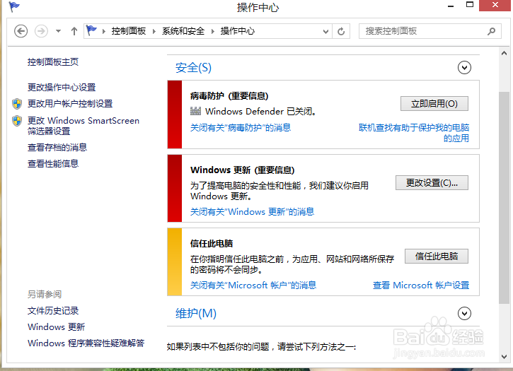Screen dimensions: 513x371
Task: Click the scrollbar up arrow
Action: (504, 53)
